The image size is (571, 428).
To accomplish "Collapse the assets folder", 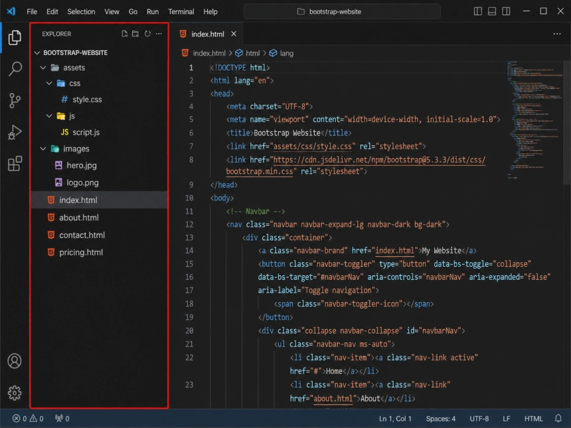I will pyautogui.click(x=43, y=68).
